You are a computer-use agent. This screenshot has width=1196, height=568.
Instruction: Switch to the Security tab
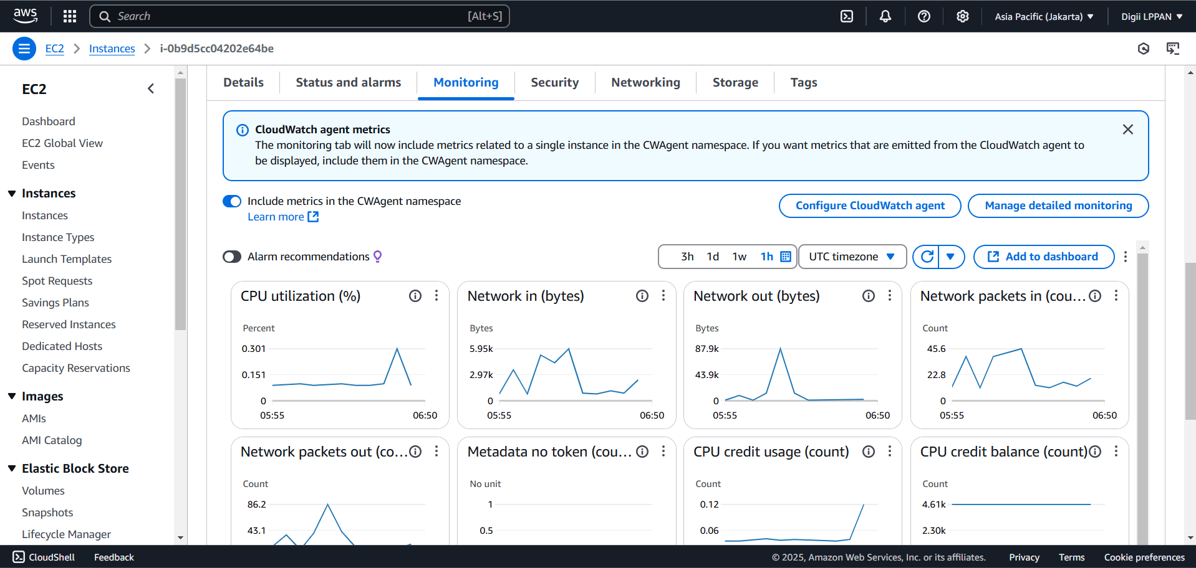pos(554,82)
